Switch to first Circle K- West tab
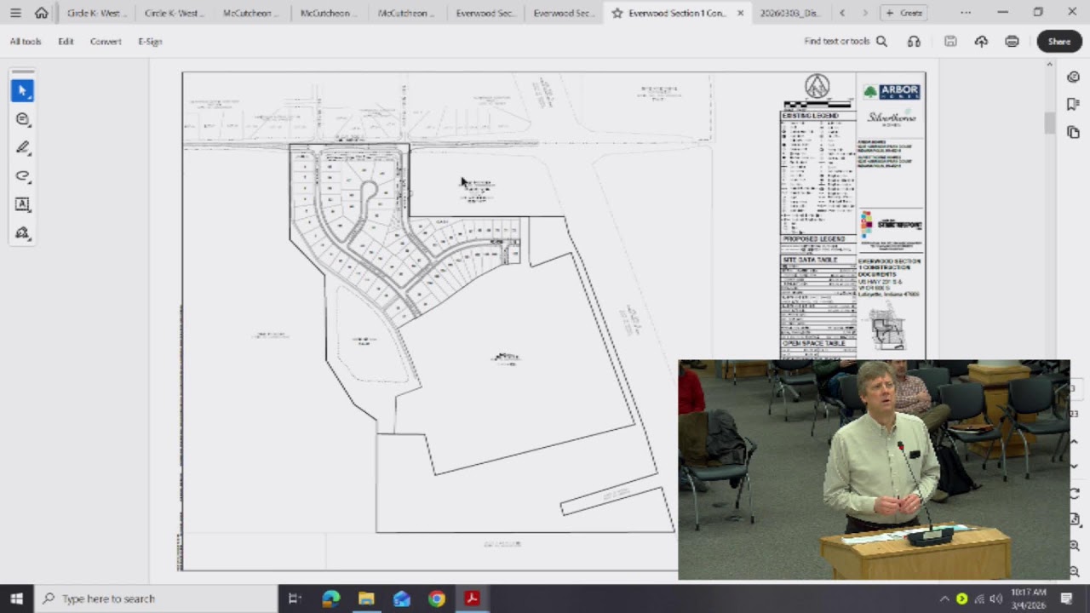Image resolution: width=1090 pixels, height=613 pixels. pyautogui.click(x=97, y=13)
